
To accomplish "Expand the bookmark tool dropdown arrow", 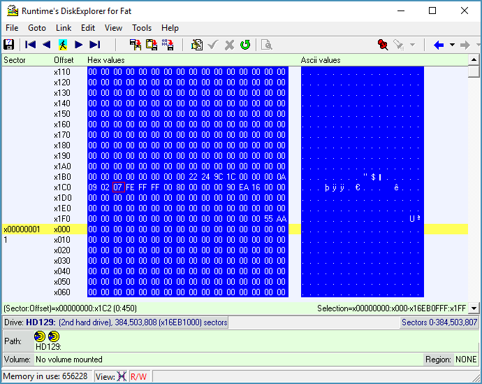I will [x=412, y=45].
